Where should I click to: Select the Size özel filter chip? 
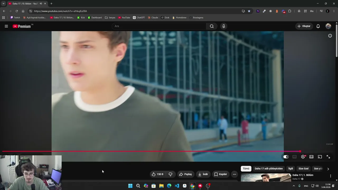click(x=303, y=169)
